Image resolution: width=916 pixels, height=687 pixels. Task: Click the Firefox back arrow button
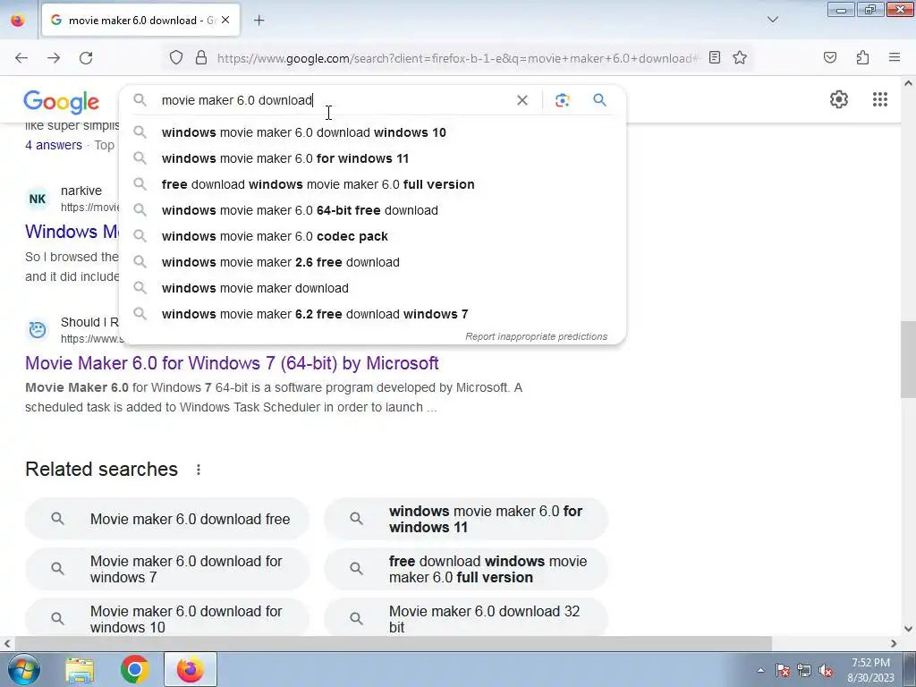coord(21,58)
